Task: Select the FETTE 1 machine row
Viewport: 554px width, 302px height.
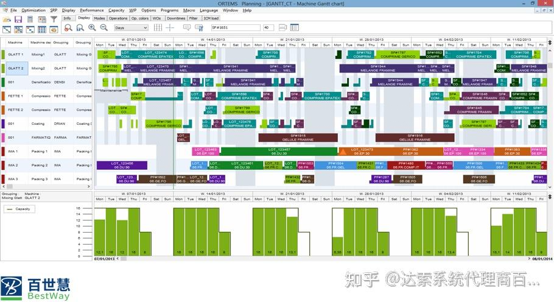Action: (x=47, y=96)
